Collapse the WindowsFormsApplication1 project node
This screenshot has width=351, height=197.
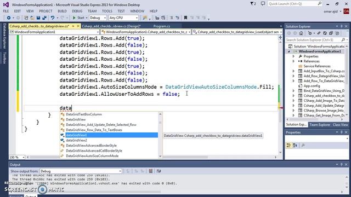tap(289, 51)
